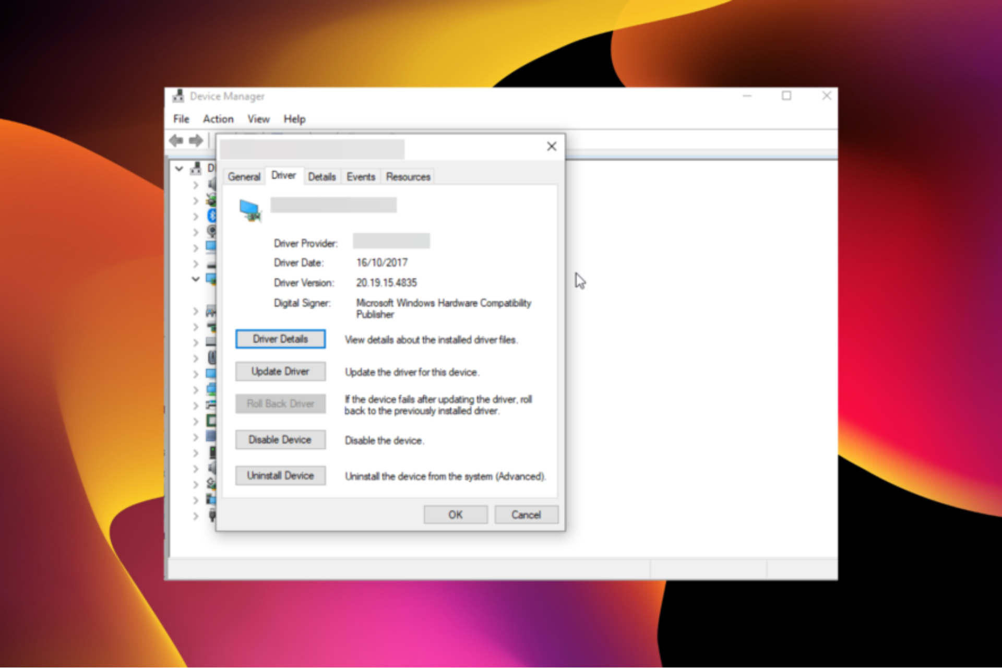Viewport: 1002px width, 668px height.
Task: Click the forward navigation arrow
Action: [x=197, y=141]
